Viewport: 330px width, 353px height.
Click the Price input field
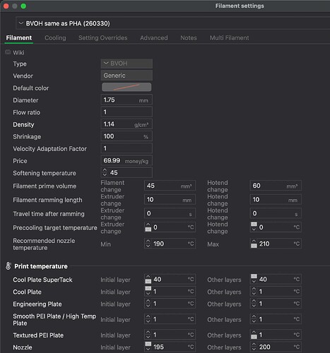[126, 161]
